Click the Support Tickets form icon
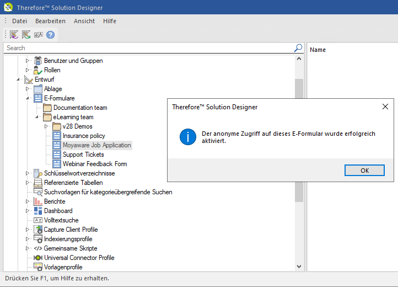Image resolution: width=398 pixels, height=287 pixels. [57, 155]
